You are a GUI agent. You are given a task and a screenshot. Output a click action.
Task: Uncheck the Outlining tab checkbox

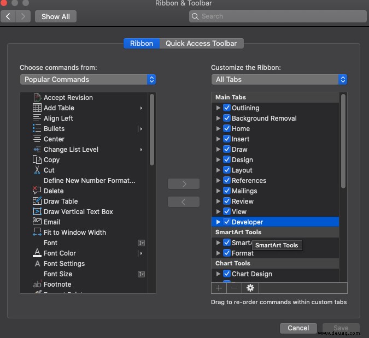click(x=227, y=108)
